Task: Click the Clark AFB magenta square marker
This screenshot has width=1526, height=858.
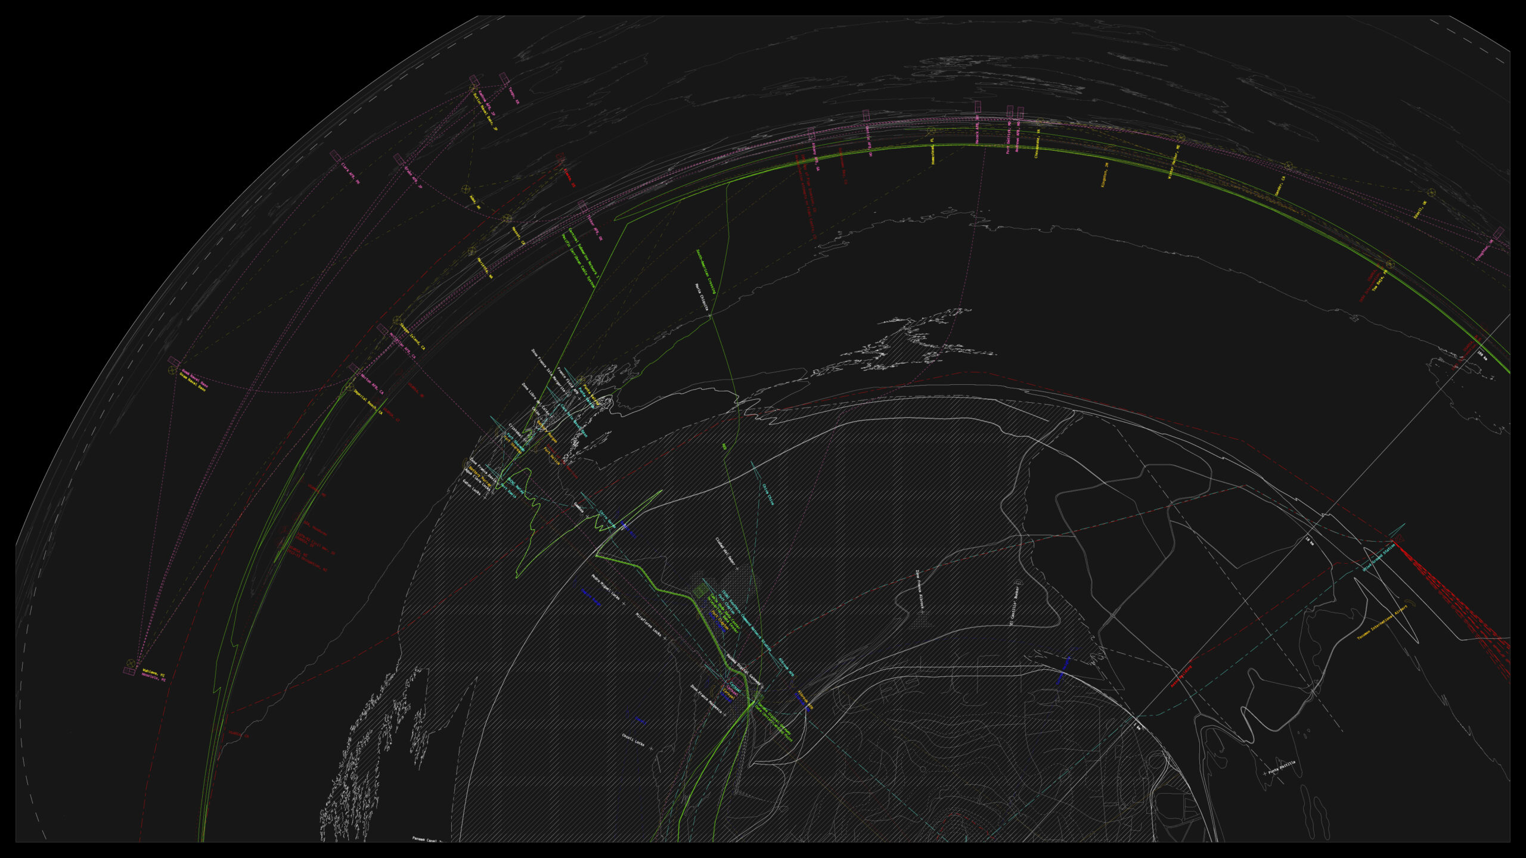Action: pyautogui.click(x=336, y=155)
